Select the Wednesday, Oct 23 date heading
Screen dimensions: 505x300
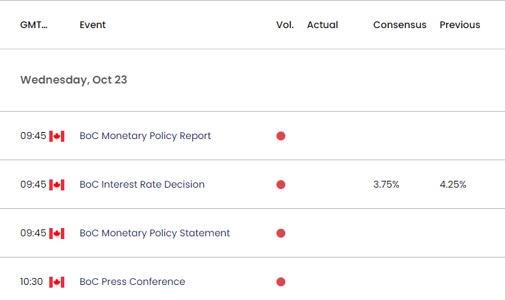74,80
